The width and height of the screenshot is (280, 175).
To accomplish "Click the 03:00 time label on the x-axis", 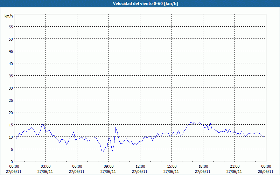I will pyautogui.click(x=45, y=167).
